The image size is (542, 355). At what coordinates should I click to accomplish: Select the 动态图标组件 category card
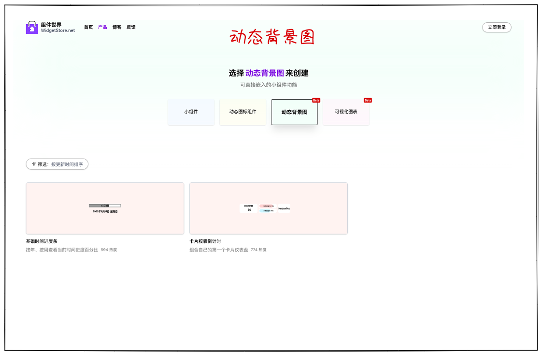pyautogui.click(x=242, y=112)
